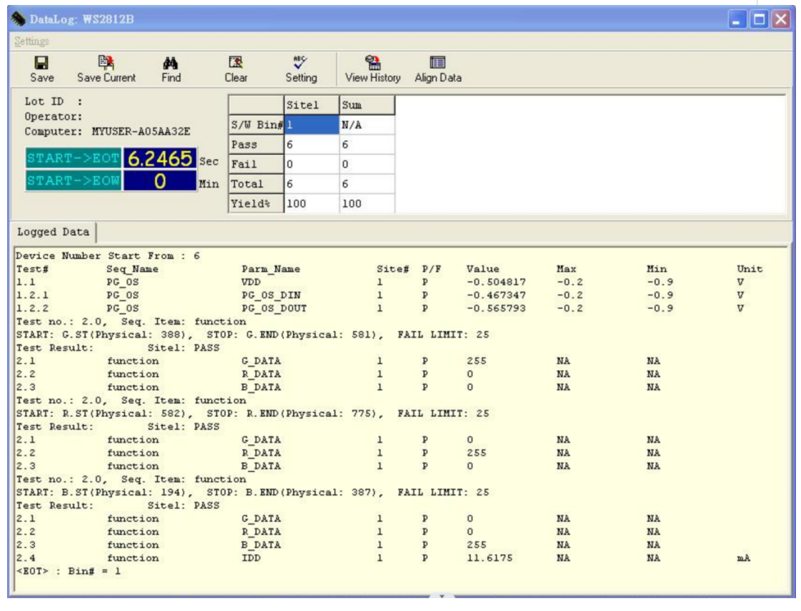This screenshot has width=801, height=611.
Task: Click the Sum column header
Action: (x=366, y=105)
